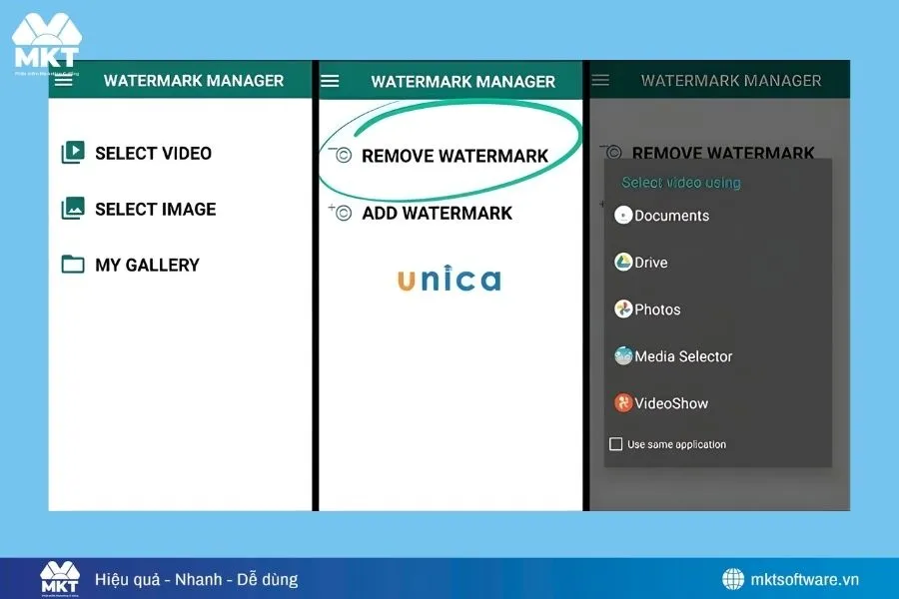Enable the Use same application checkbox
This screenshot has height=599, width=899.
point(616,443)
